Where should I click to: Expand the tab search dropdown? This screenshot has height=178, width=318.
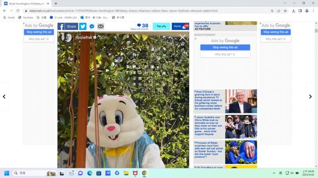pos(285,3)
